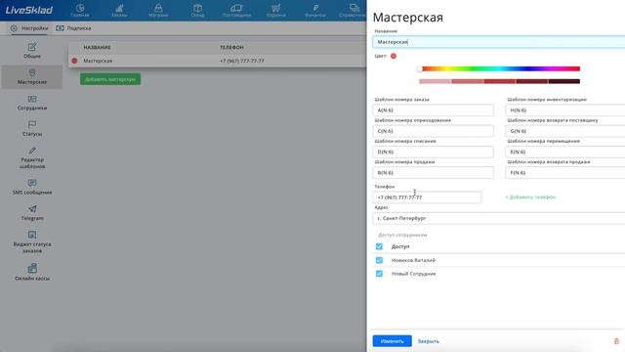The image size is (625, 352).
Task: Edit the Шаблон номера продажи field
Action: click(x=433, y=172)
